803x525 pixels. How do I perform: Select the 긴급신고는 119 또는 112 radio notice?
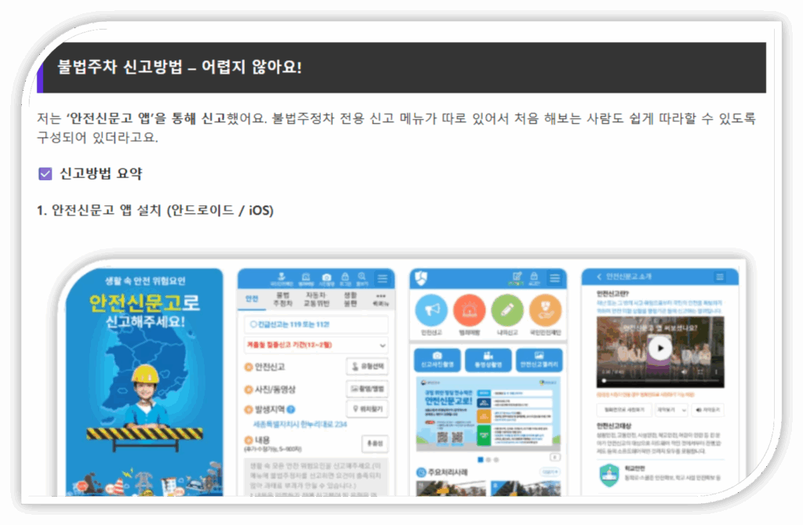point(315,324)
